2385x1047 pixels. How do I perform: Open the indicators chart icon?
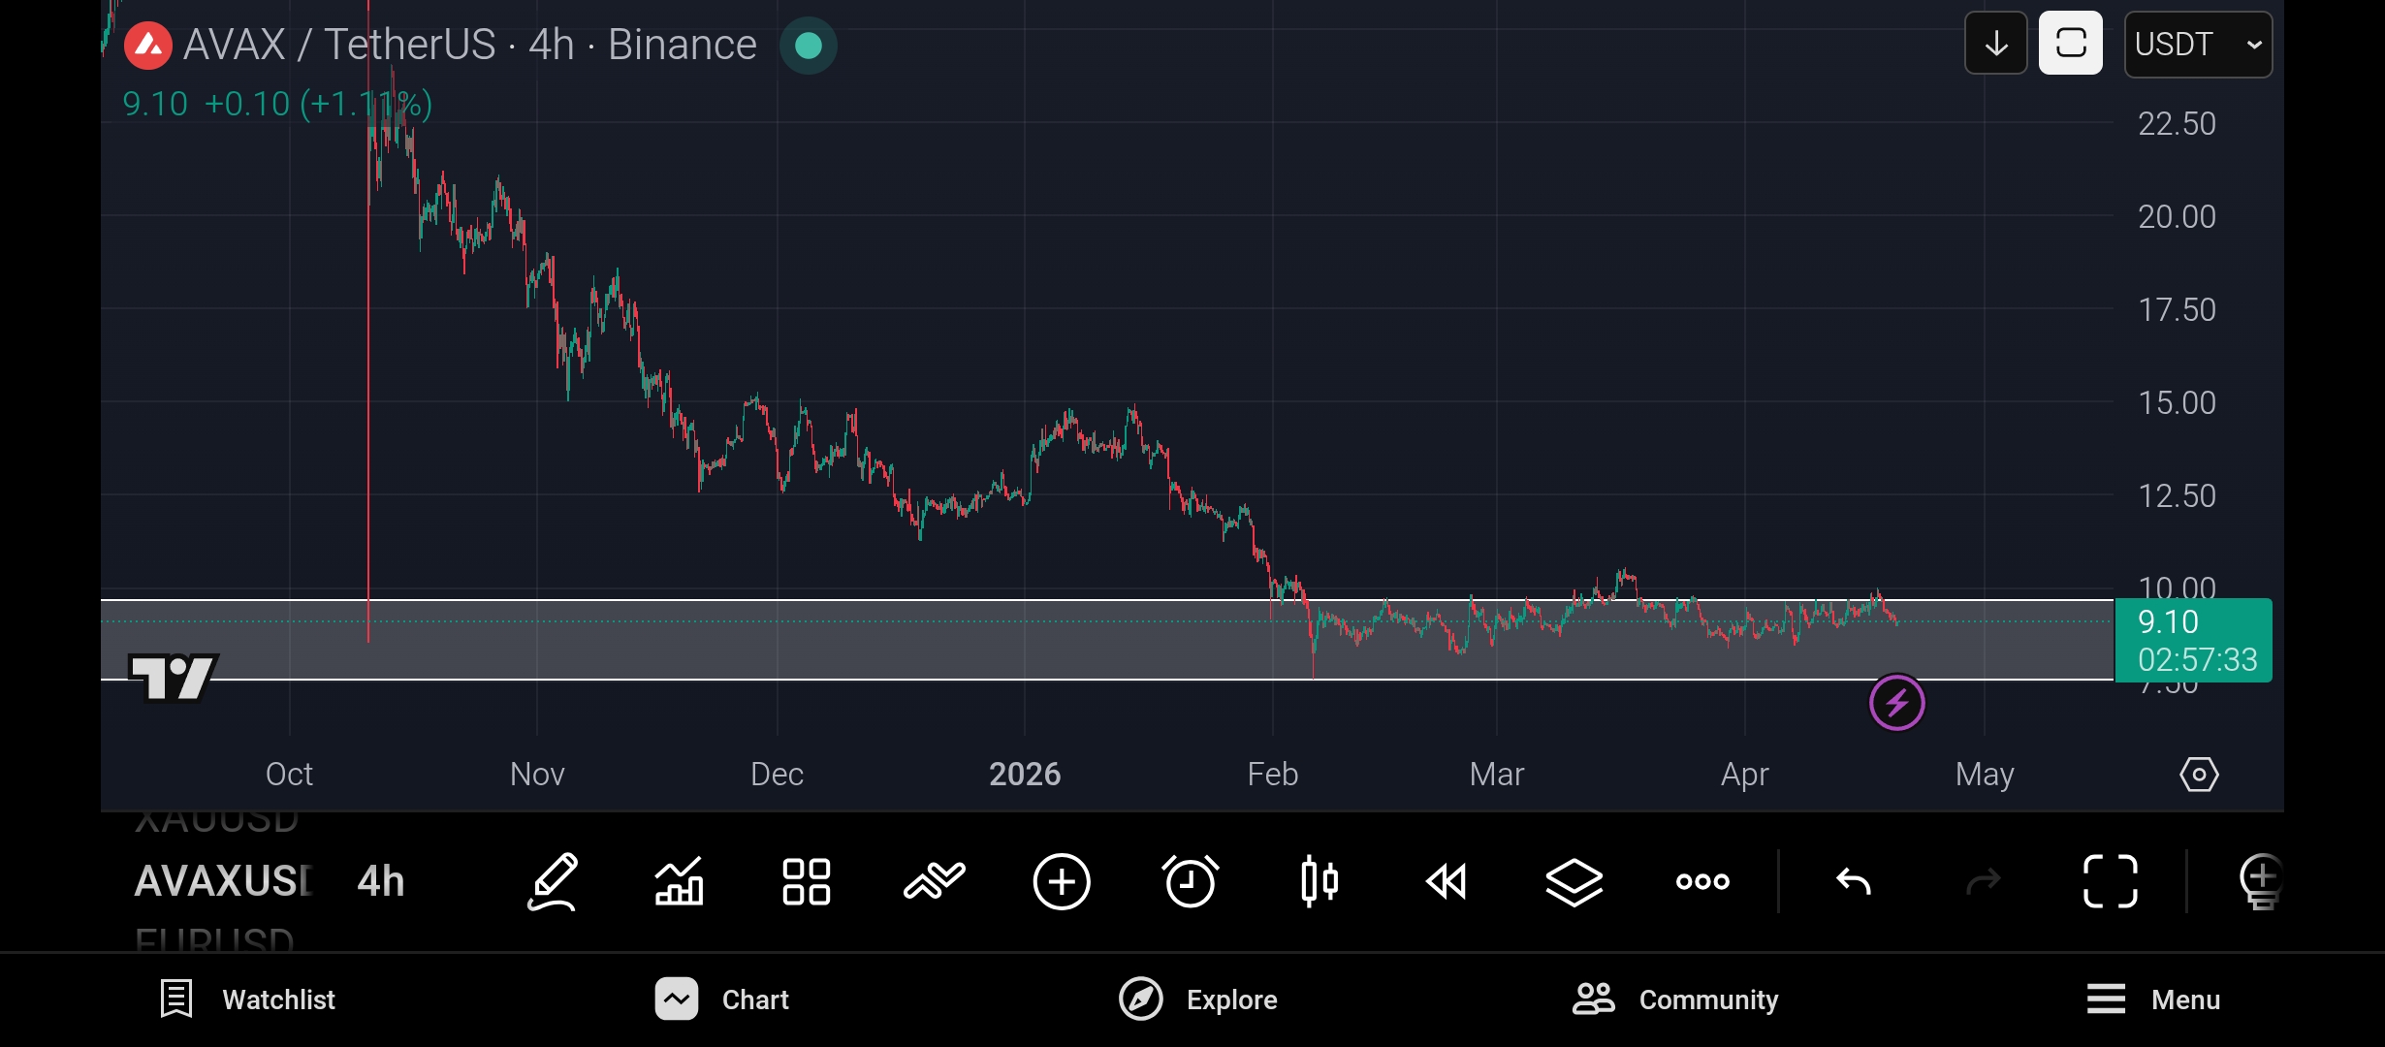pyautogui.click(x=679, y=881)
